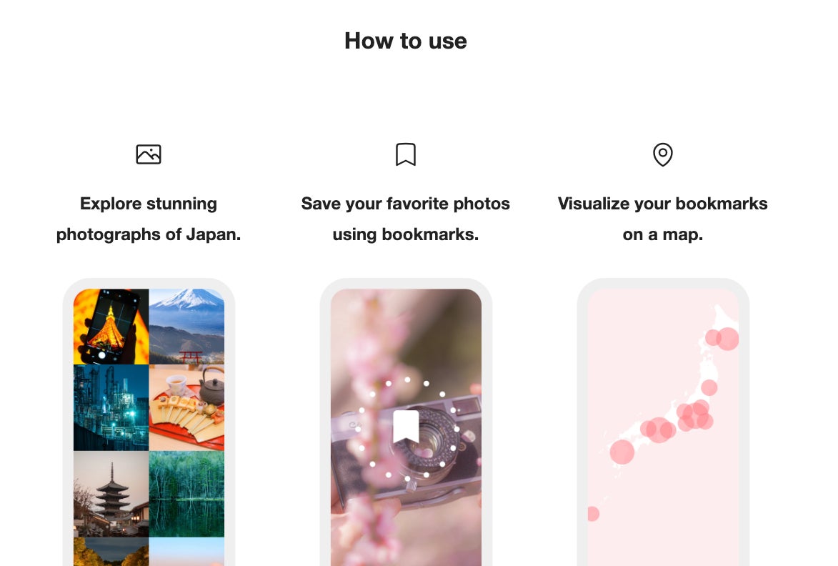Screen dimensions: 838x566
Task: Click the bookmark outline icon above Save text
Action: 406,154
